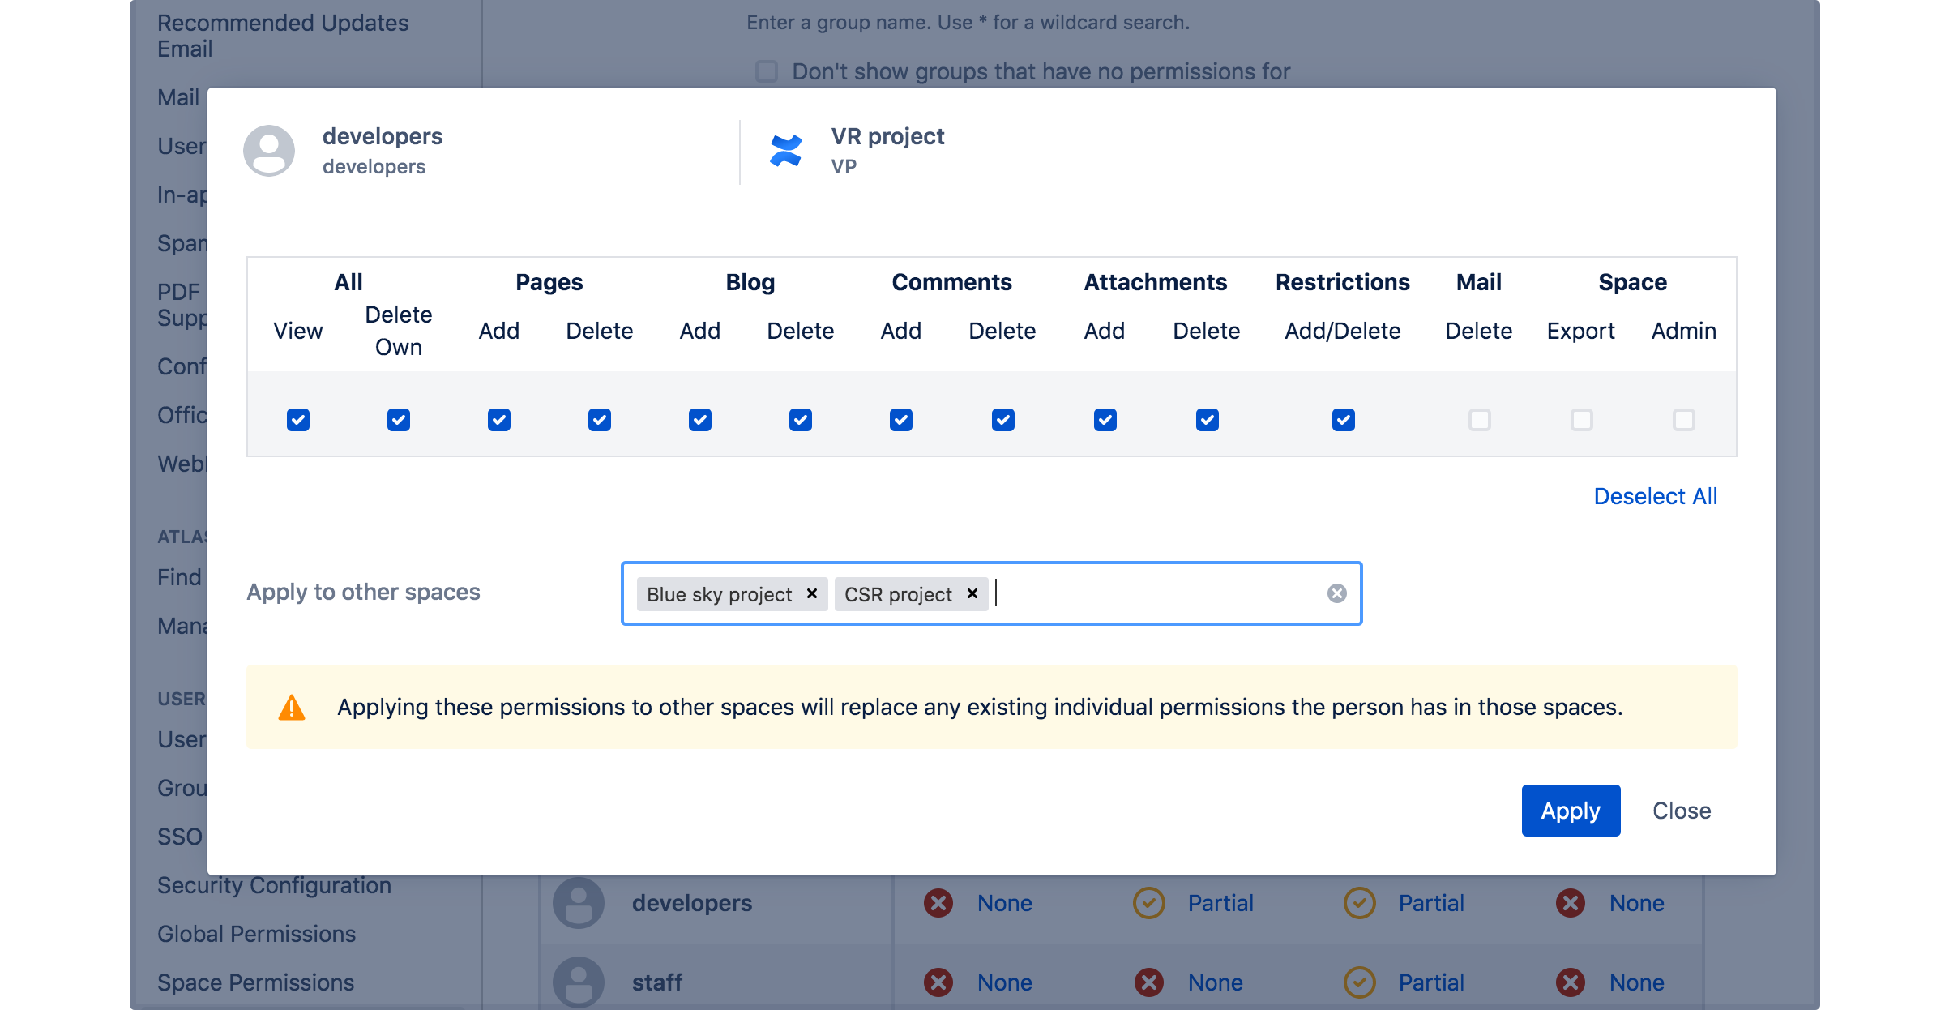
Task: Uncheck the Attachments Add permission
Action: 1105,420
